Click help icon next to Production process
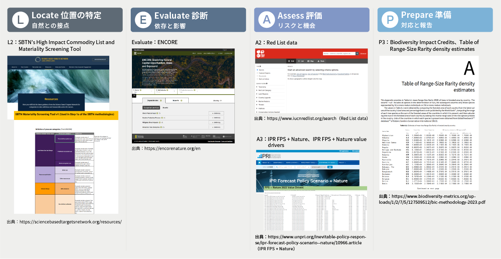 [194, 90]
